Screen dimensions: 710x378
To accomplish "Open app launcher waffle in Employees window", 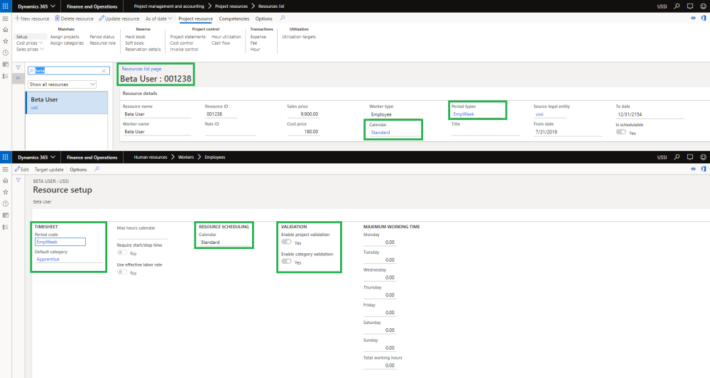I will (6, 157).
